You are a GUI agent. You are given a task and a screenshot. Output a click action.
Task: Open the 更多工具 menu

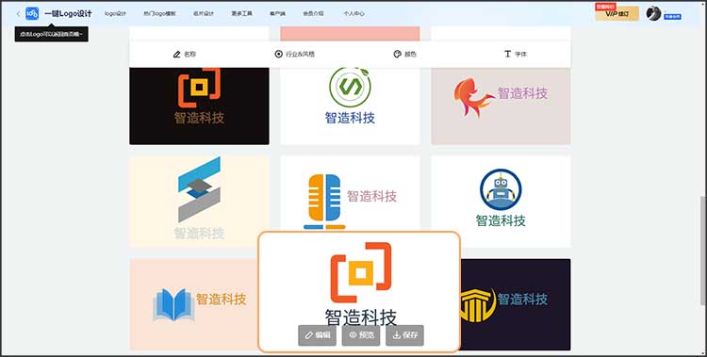click(x=241, y=14)
